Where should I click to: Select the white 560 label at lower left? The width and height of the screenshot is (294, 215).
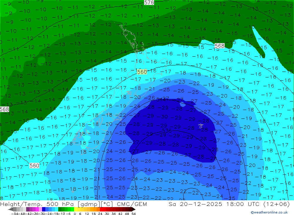pos(34,165)
